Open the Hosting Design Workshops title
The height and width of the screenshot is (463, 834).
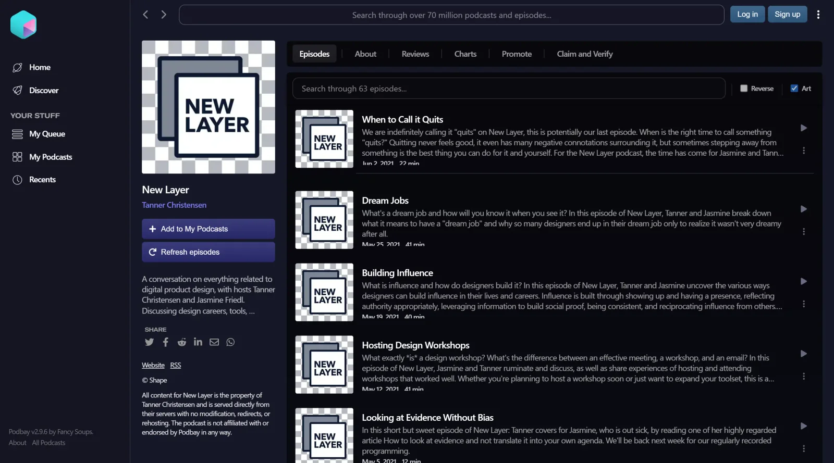(415, 345)
